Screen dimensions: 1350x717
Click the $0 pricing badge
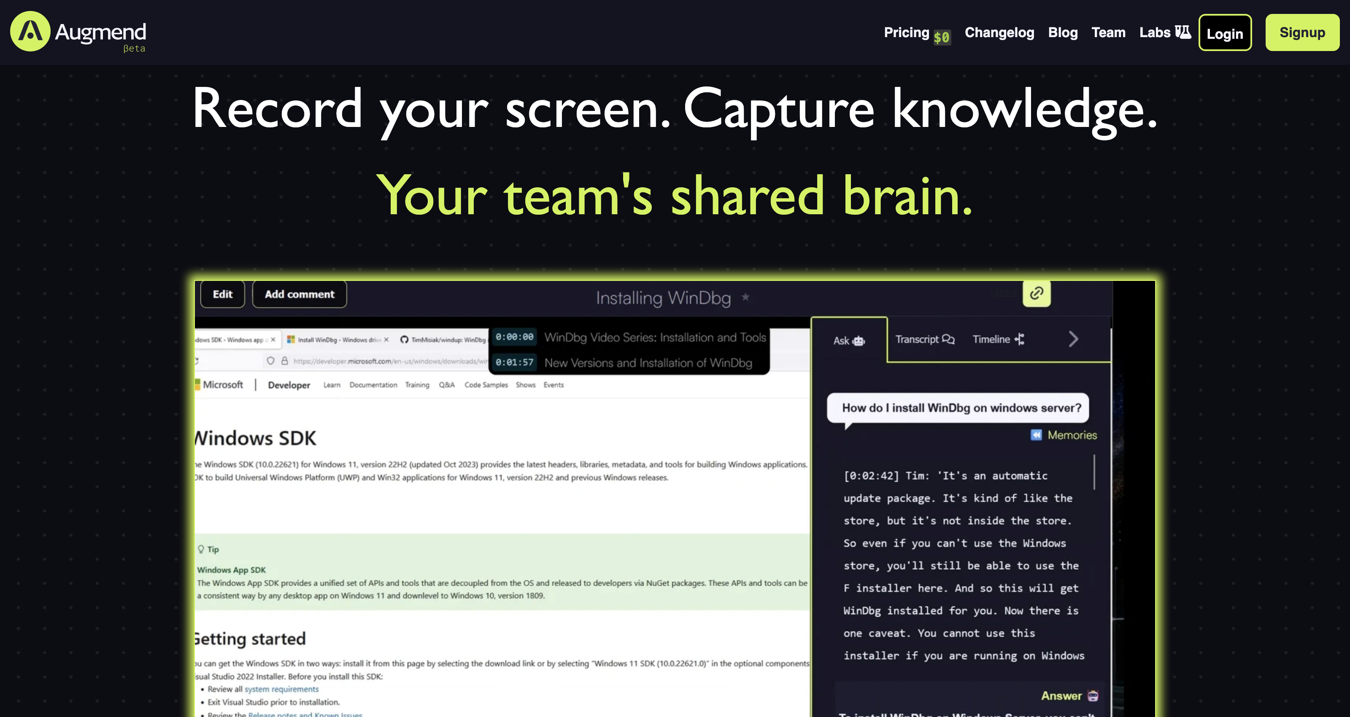coord(942,37)
